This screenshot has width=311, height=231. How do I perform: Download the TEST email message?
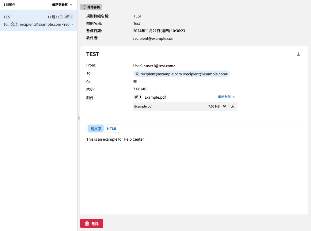[x=298, y=54]
